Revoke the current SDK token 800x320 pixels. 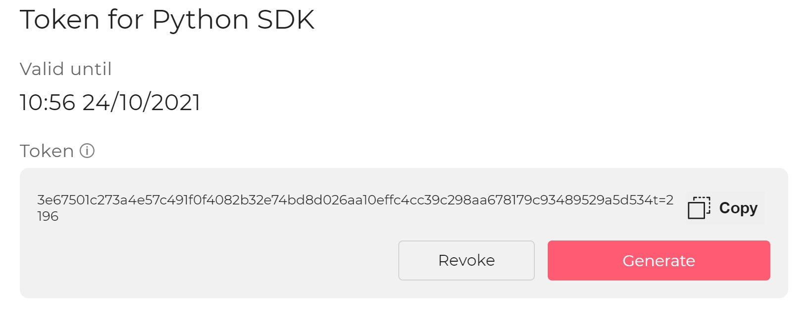point(467,260)
